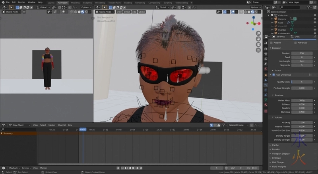
Task: Switch to the Sculpting workspace tab
Action: (x=87, y=2)
